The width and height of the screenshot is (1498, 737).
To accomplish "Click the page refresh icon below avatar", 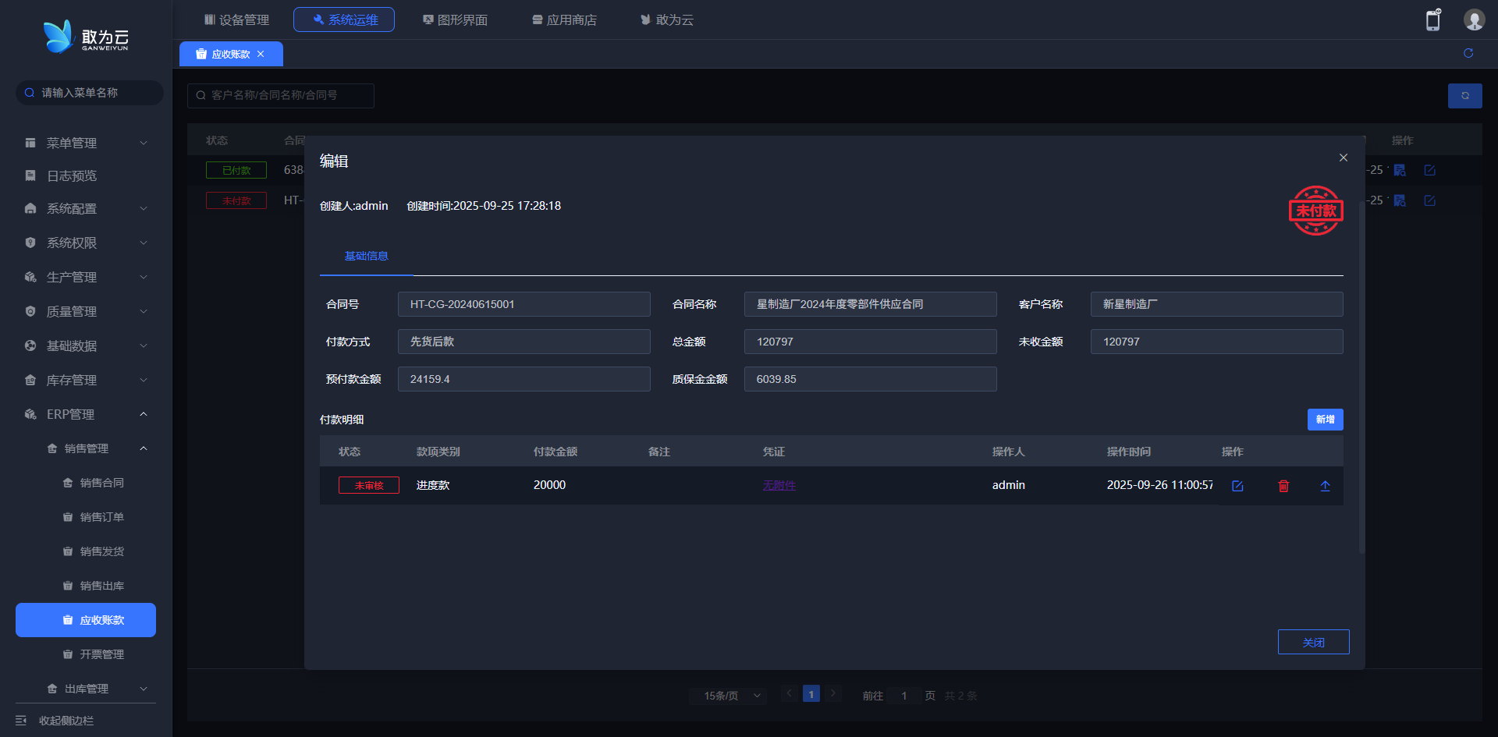I will [x=1468, y=53].
